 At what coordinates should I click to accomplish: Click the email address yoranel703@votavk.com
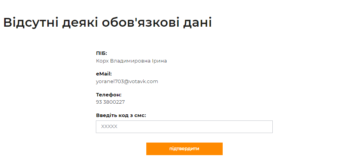pos(127,82)
